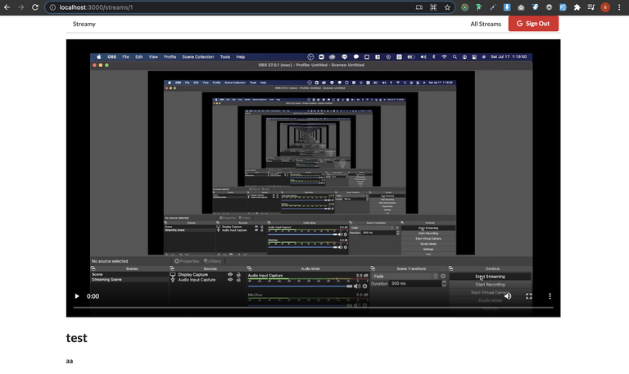Open the All Streams page
Viewport: 629px width, 374px height.
(x=486, y=24)
